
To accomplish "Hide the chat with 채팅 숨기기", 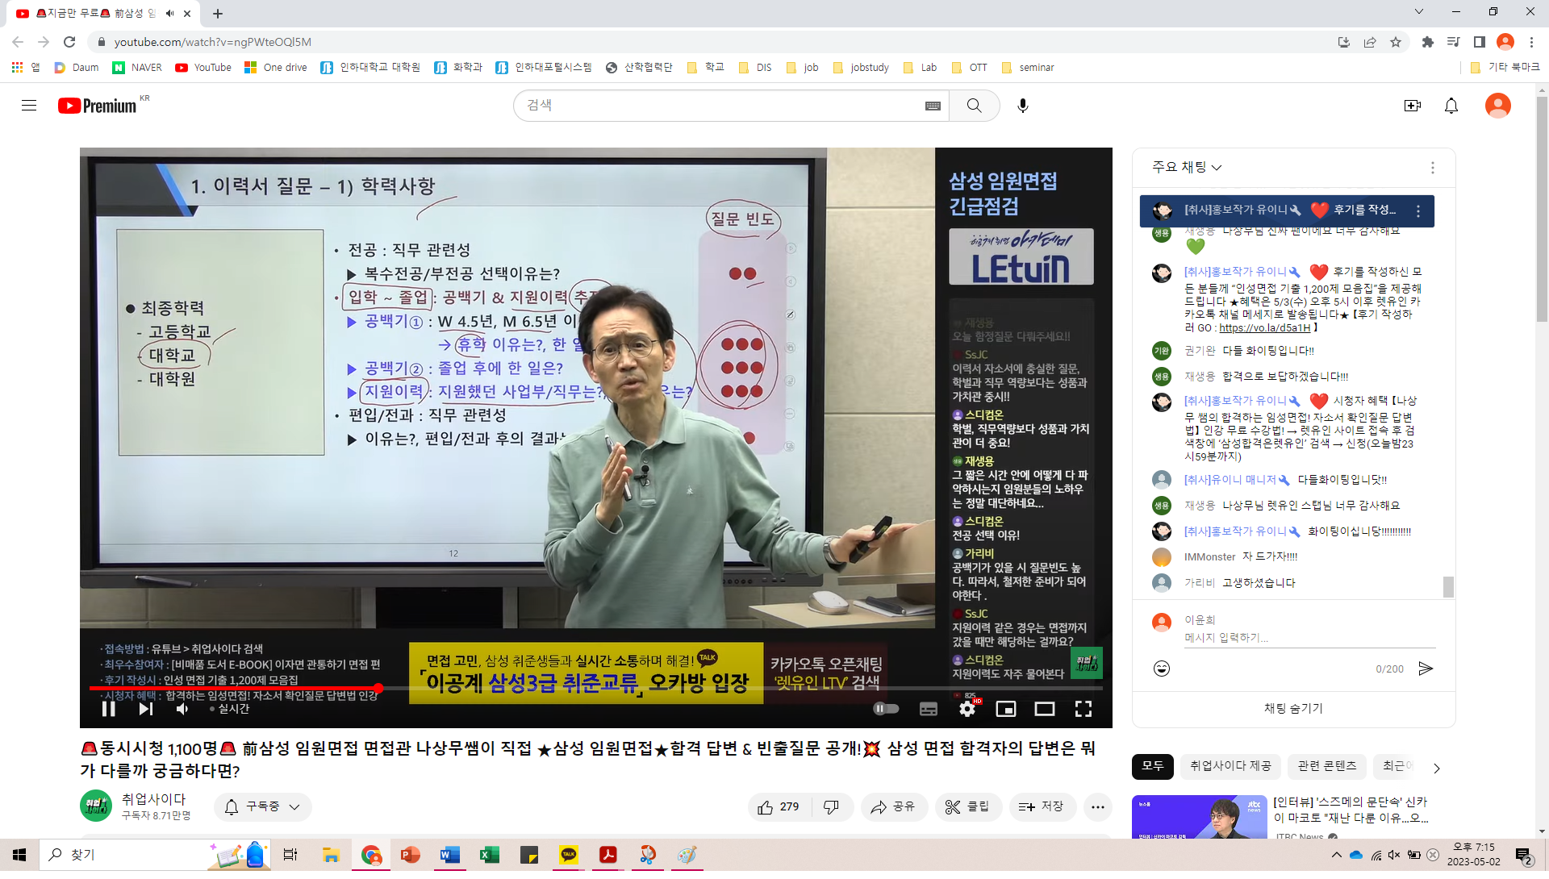I will (1293, 708).
